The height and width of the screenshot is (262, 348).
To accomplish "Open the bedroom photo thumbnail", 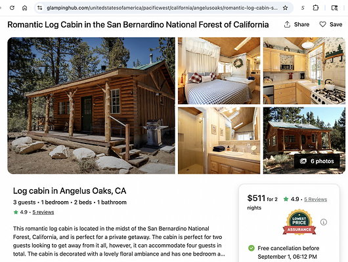I will click(x=219, y=71).
